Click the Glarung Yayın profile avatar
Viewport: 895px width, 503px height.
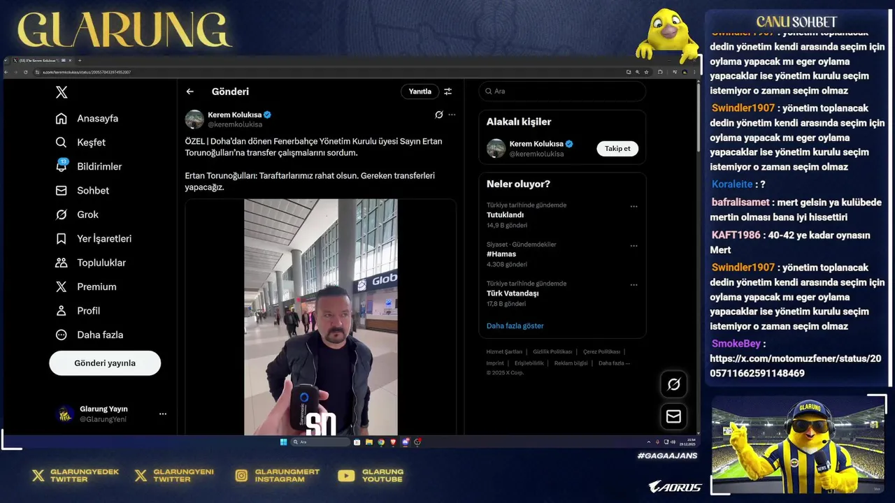[65, 414]
